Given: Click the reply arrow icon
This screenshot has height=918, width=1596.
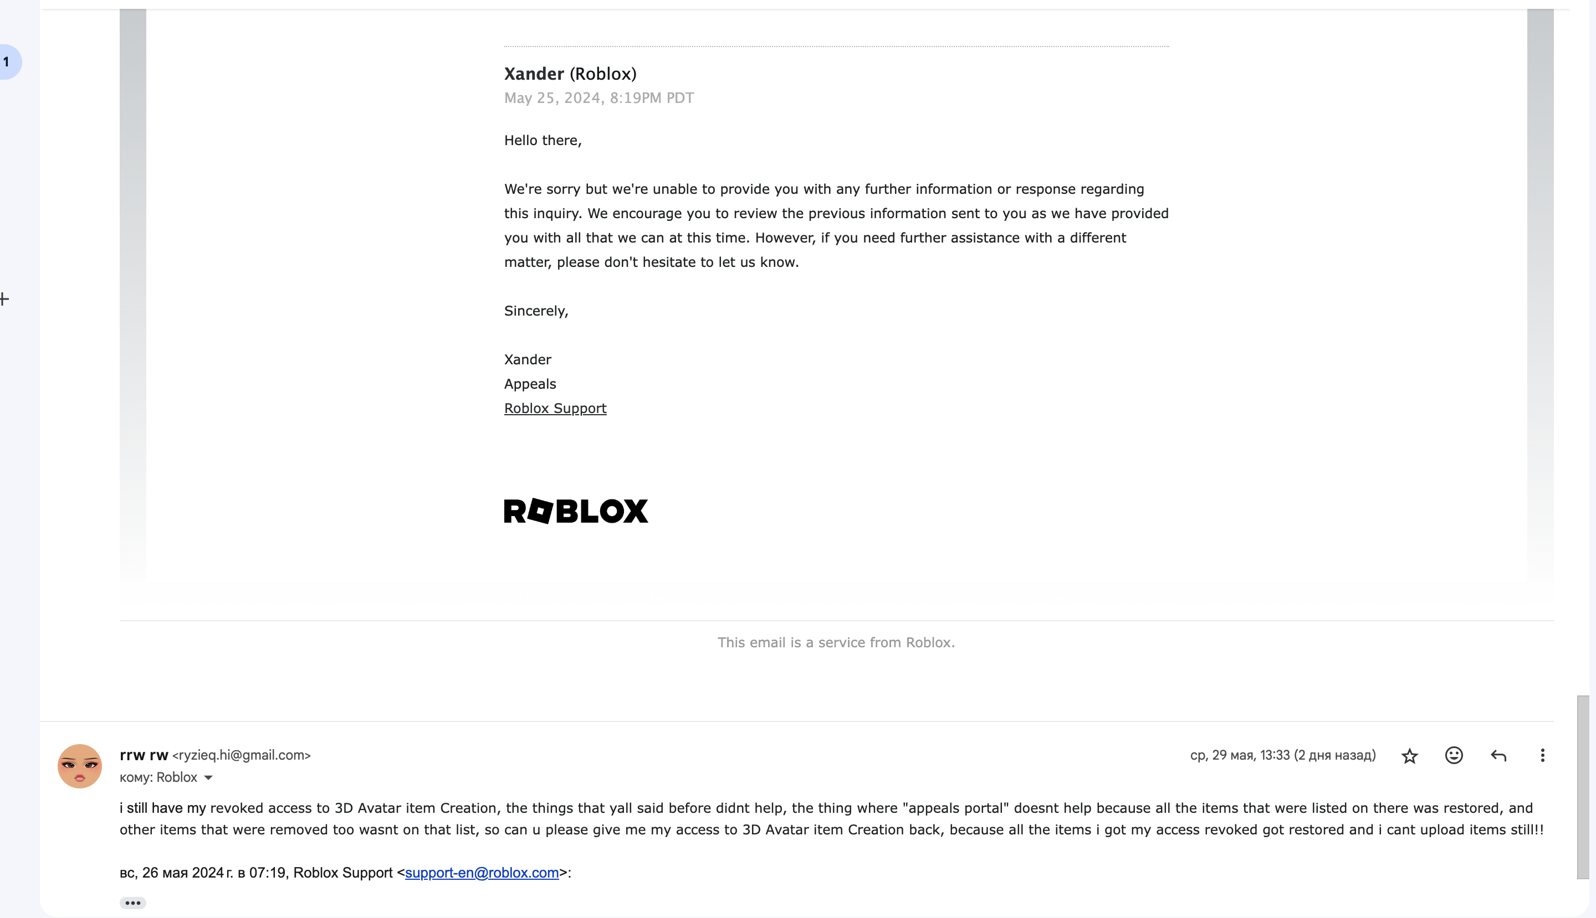Looking at the screenshot, I should click(x=1498, y=755).
